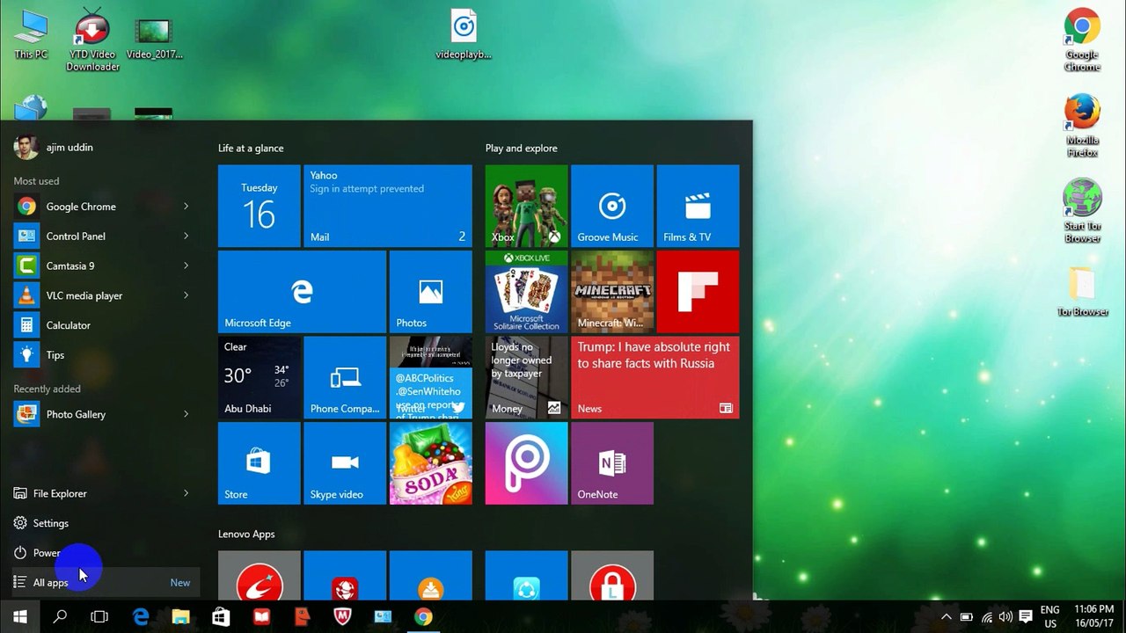1126x633 pixels.
Task: Open the Twitter live tile
Action: [431, 377]
